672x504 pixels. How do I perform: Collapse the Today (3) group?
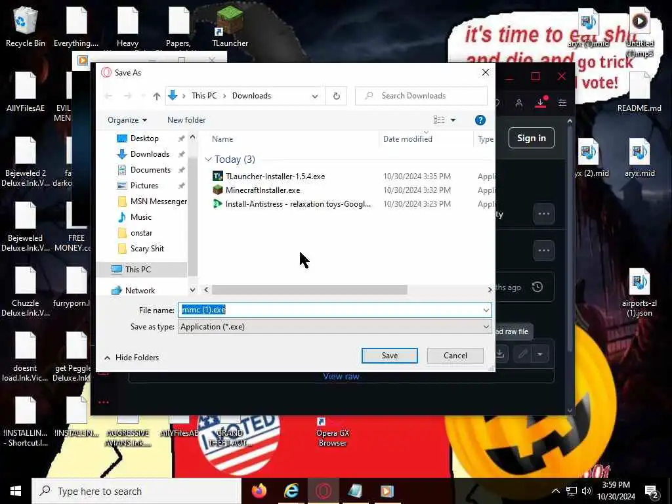coord(208,159)
